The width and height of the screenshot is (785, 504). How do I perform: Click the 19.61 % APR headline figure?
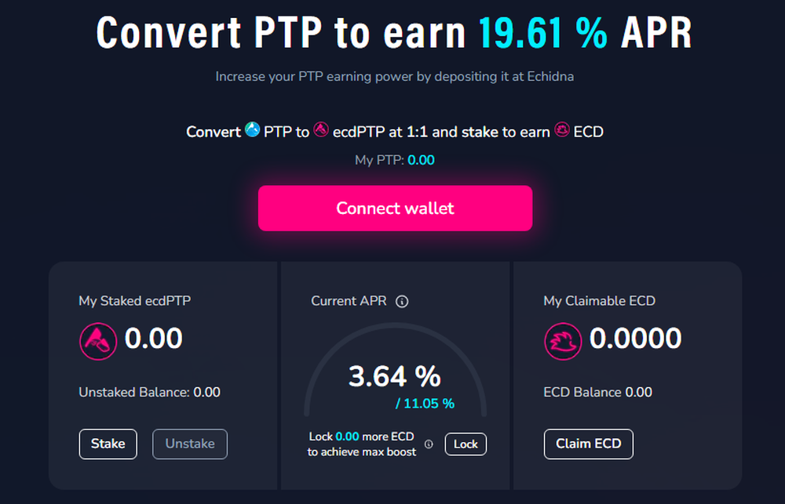click(x=543, y=32)
